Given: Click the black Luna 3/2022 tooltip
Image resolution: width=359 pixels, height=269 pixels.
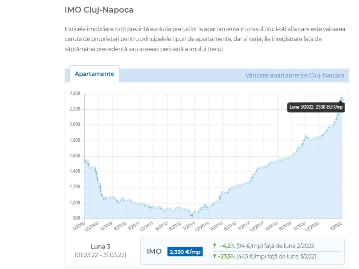Looking at the screenshot, I should click(x=316, y=107).
